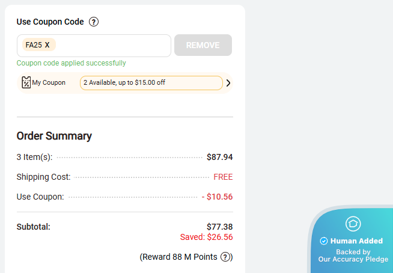Viewport: 393px width, 273px height.
Task: Click the Order Summary heading
Action: [54, 136]
